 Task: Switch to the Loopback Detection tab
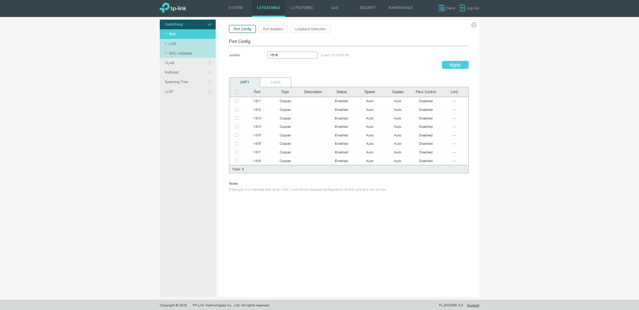[310, 29]
